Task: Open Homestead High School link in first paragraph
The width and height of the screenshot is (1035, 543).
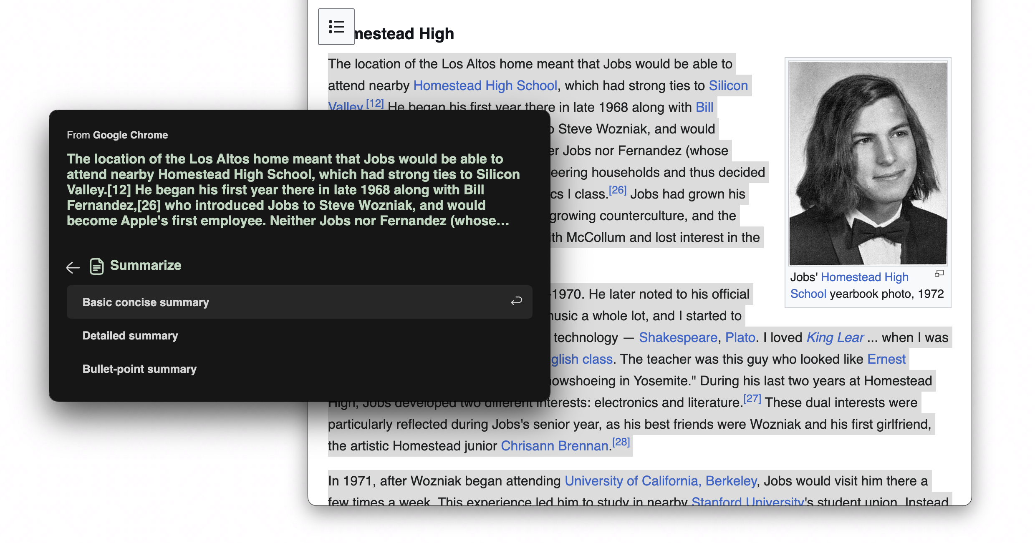Action: coord(485,85)
